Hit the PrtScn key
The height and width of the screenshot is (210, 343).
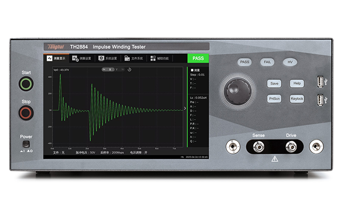[274, 99]
